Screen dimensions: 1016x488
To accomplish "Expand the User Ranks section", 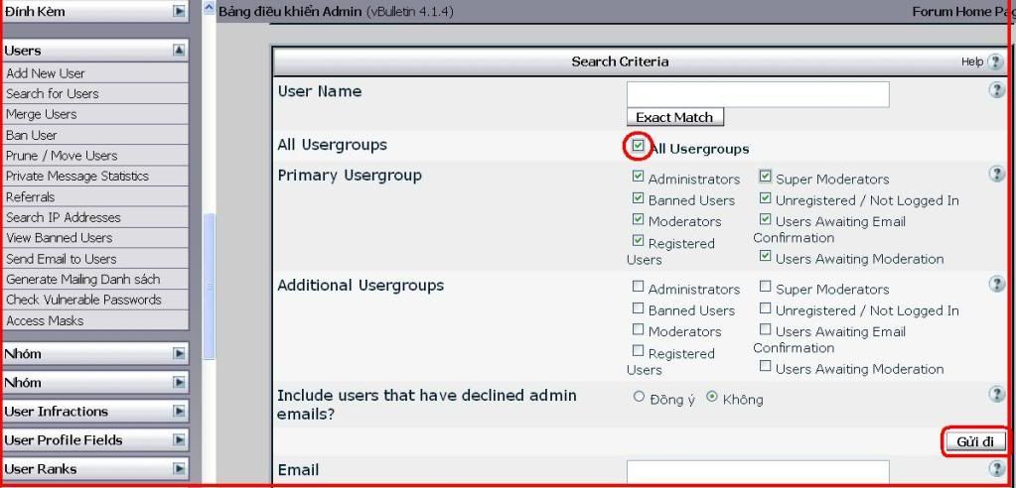I will pos(179,468).
